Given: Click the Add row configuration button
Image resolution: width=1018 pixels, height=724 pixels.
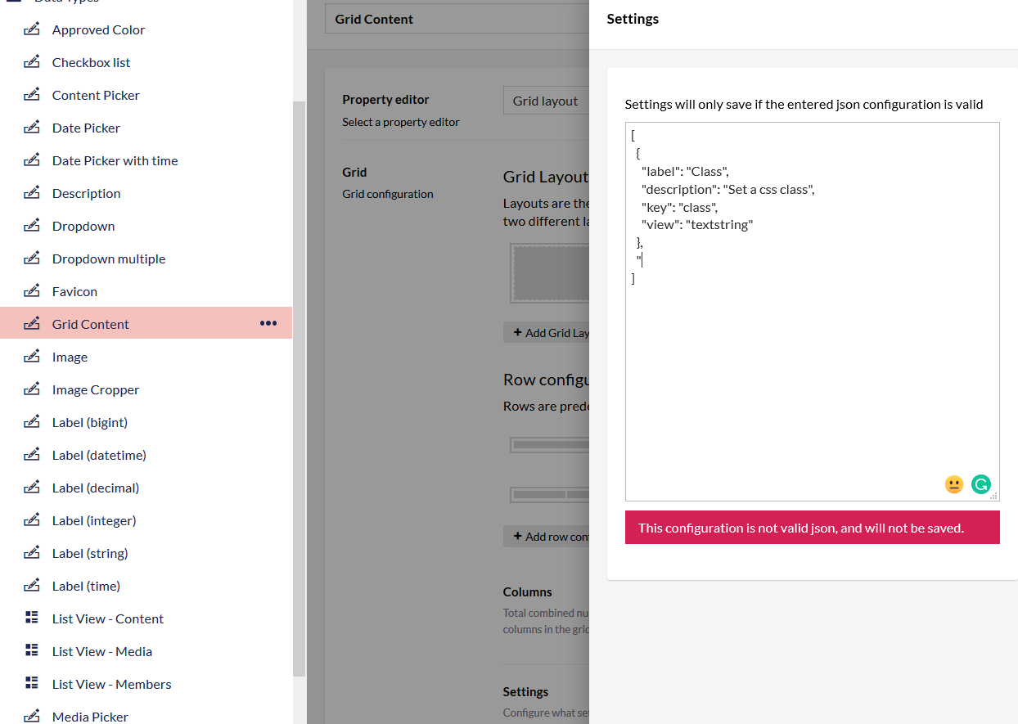Looking at the screenshot, I should 547,536.
